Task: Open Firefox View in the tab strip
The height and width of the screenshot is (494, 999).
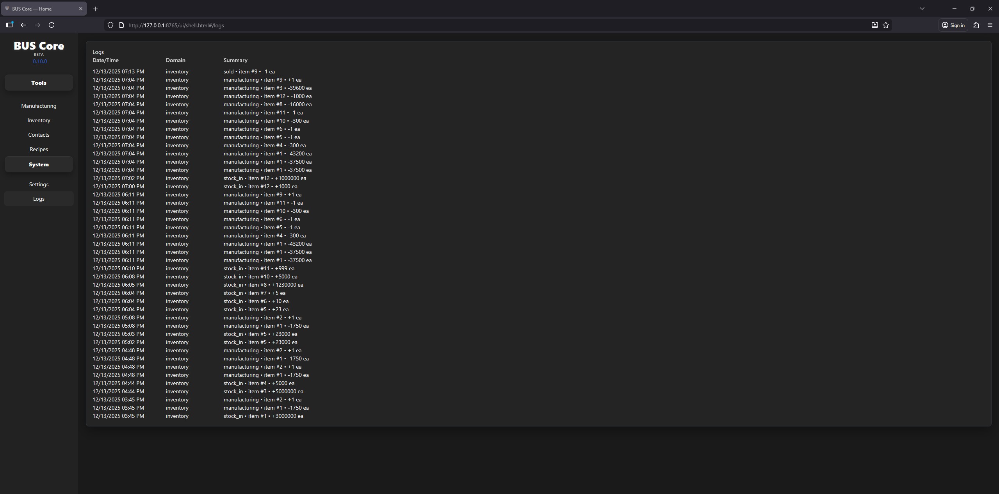Action: point(9,25)
